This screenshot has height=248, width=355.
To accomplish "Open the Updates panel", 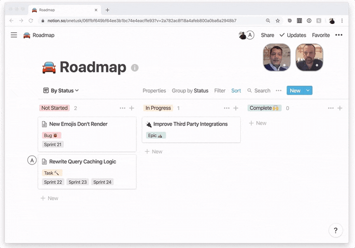I will pos(293,35).
